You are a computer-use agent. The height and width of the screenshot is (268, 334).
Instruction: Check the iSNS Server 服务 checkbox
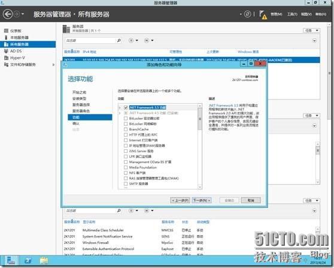[126, 151]
